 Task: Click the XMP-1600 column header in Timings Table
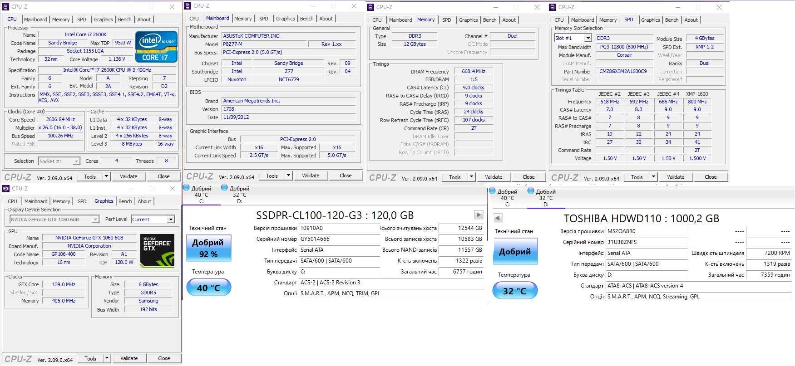click(697, 94)
